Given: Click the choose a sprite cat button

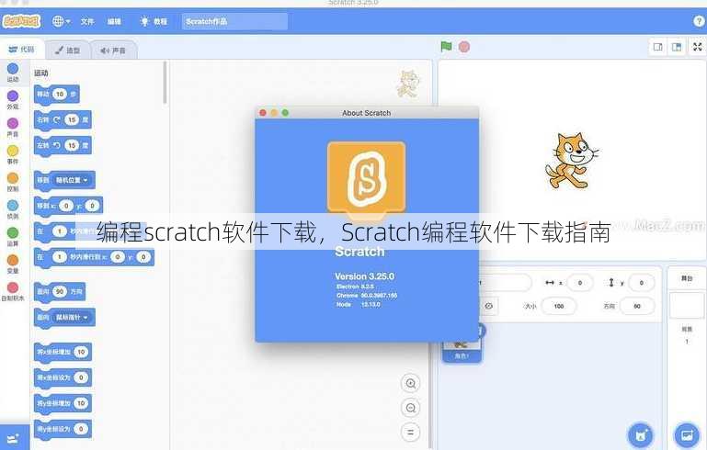Looking at the screenshot, I should (640, 435).
